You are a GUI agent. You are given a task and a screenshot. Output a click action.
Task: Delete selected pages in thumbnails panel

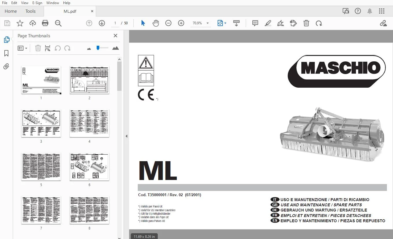tap(38, 48)
